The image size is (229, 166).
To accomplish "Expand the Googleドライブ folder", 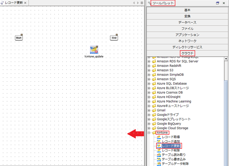I will point(149,115).
